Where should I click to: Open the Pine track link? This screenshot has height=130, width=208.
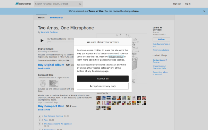click(x=46, y=120)
